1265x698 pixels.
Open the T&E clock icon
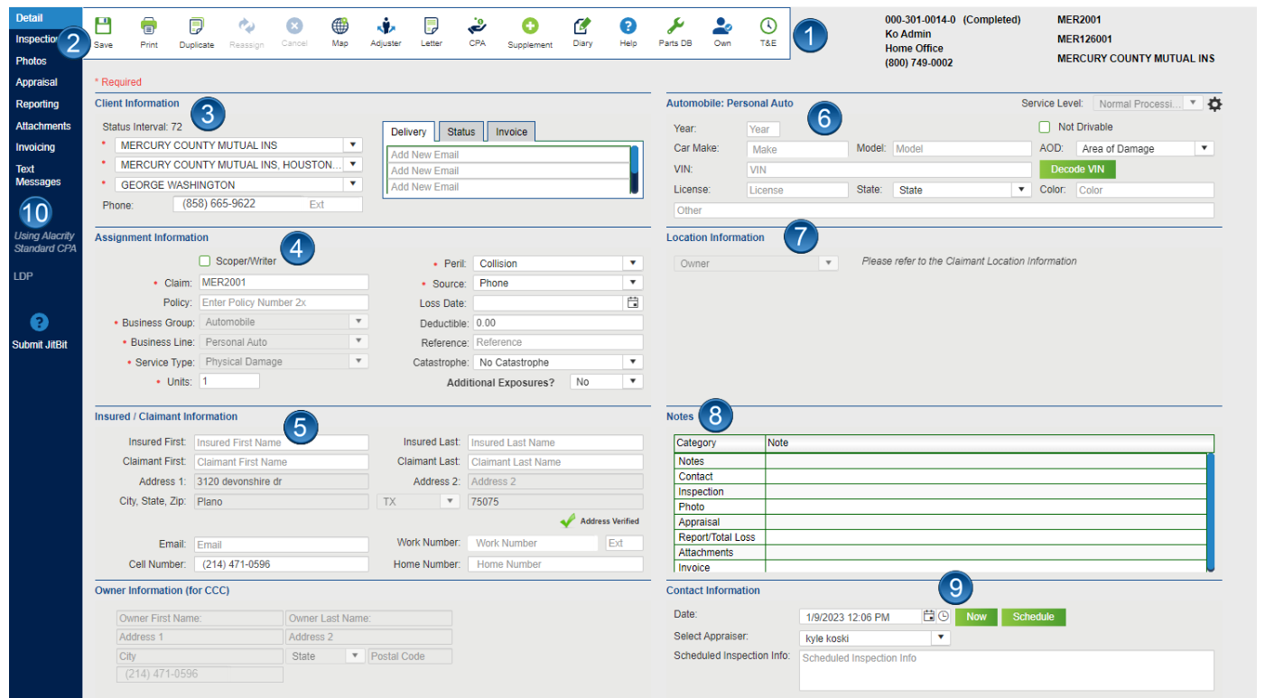click(767, 26)
